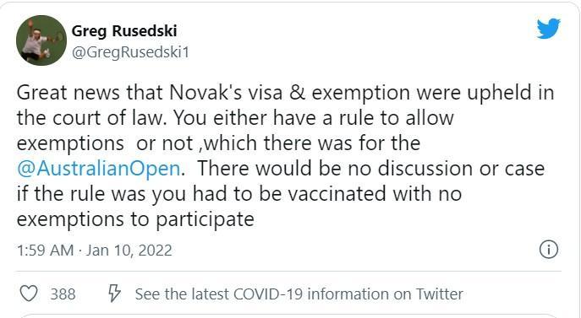Click the phrase exemptions to participate
581x318 pixels.
[135, 219]
